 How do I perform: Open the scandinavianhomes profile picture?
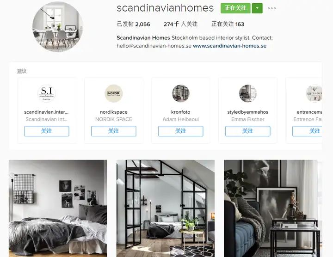[58, 26]
